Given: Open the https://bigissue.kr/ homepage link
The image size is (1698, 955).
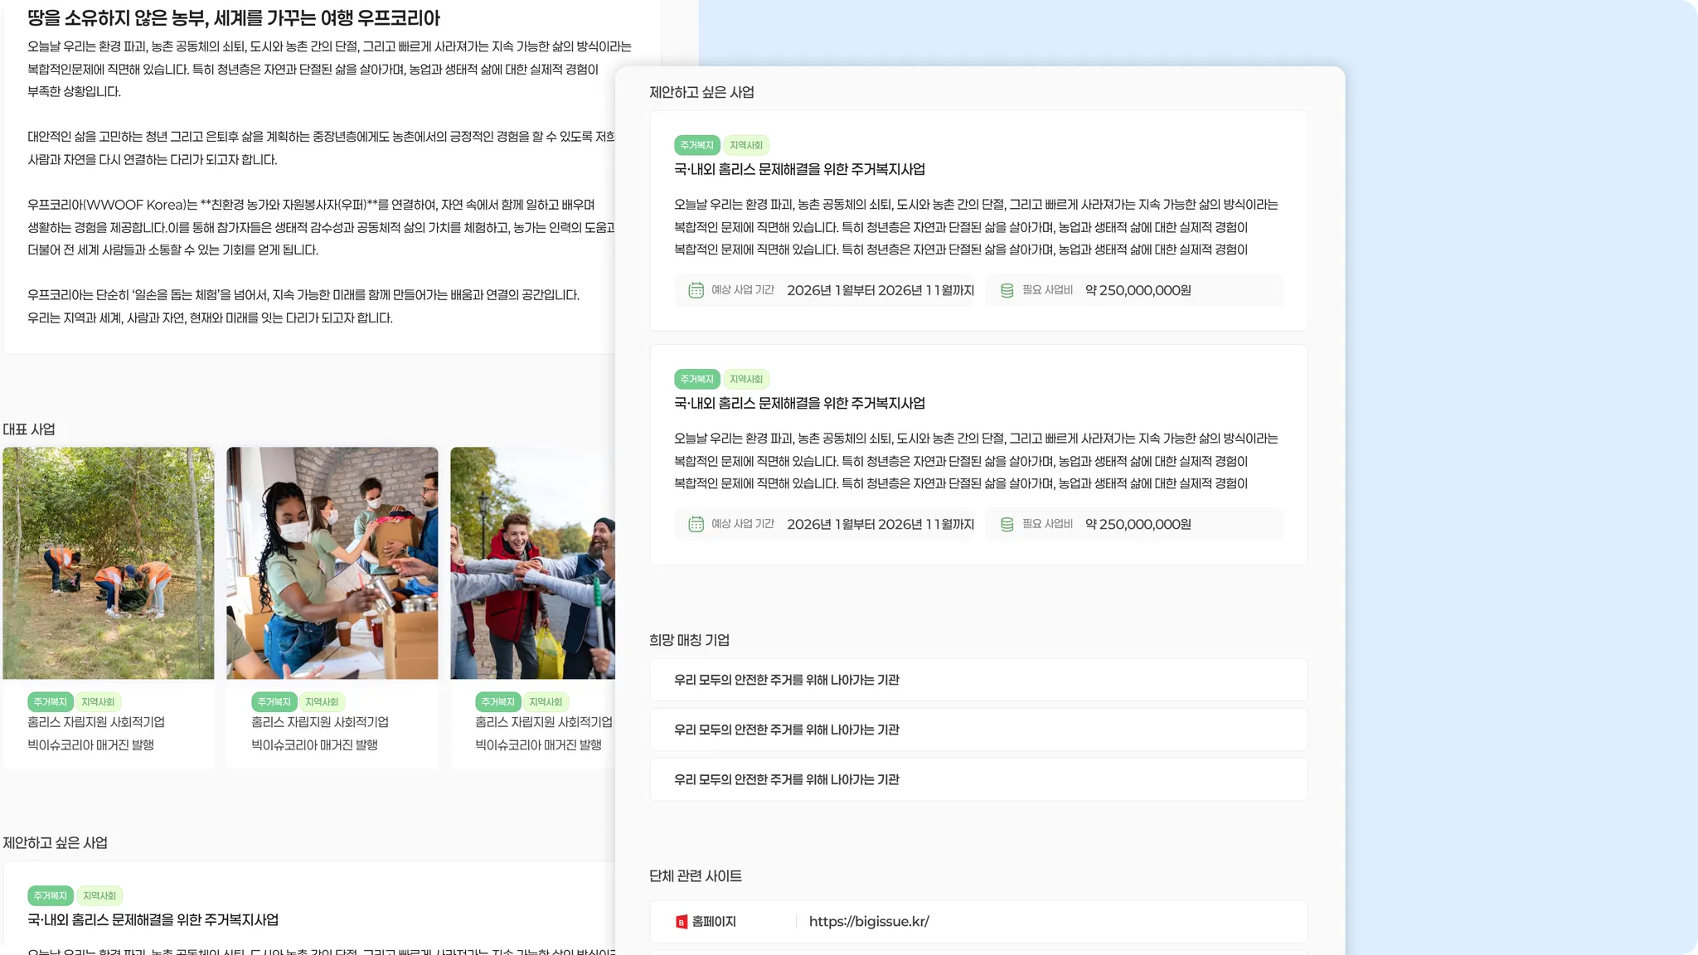Looking at the screenshot, I should pyautogui.click(x=868, y=922).
